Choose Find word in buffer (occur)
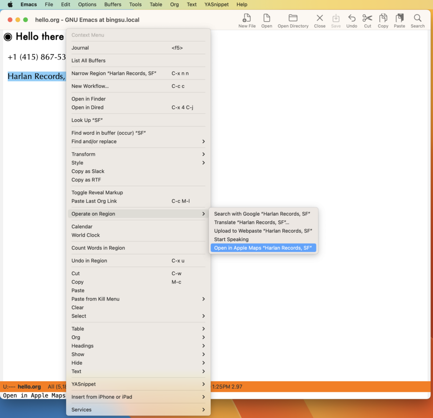The image size is (433, 418). (x=138, y=133)
